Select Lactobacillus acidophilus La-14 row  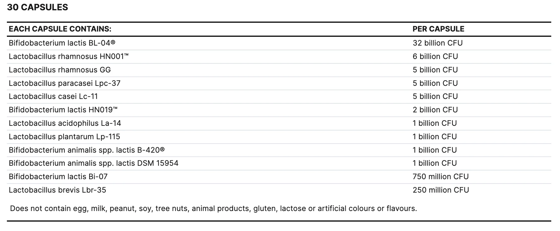coord(279,123)
